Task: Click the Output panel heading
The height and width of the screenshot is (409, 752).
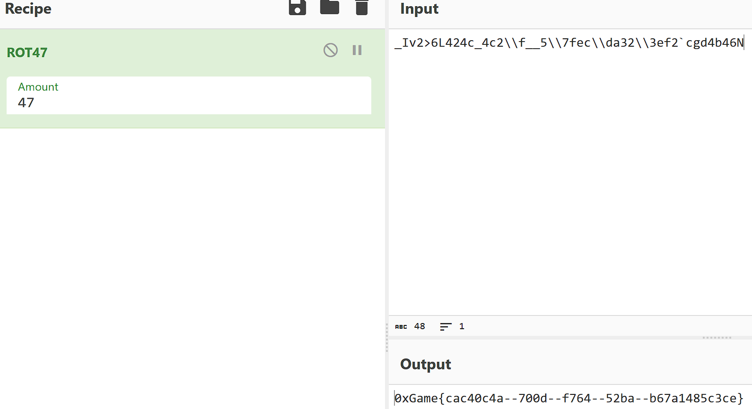Action: point(425,364)
